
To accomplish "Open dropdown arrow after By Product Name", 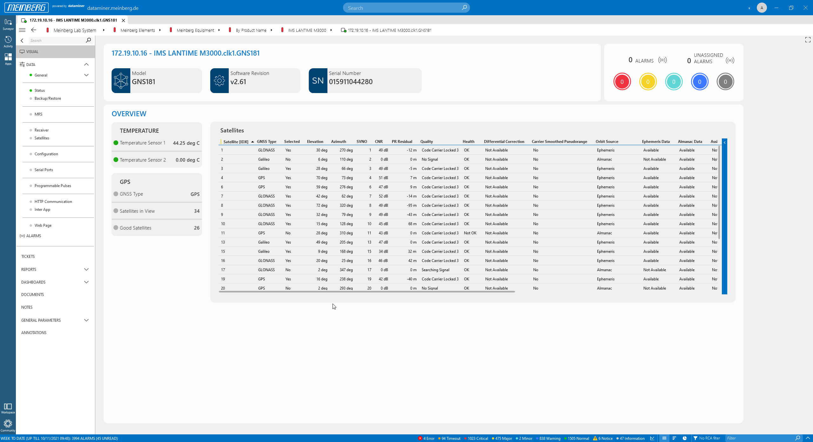I will coord(271,30).
